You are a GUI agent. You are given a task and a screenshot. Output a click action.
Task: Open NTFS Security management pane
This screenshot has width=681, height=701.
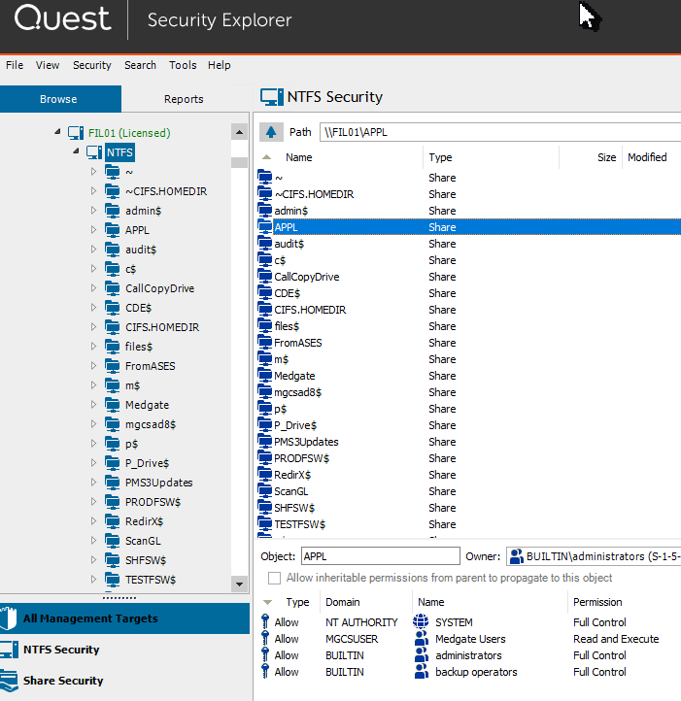pos(61,650)
